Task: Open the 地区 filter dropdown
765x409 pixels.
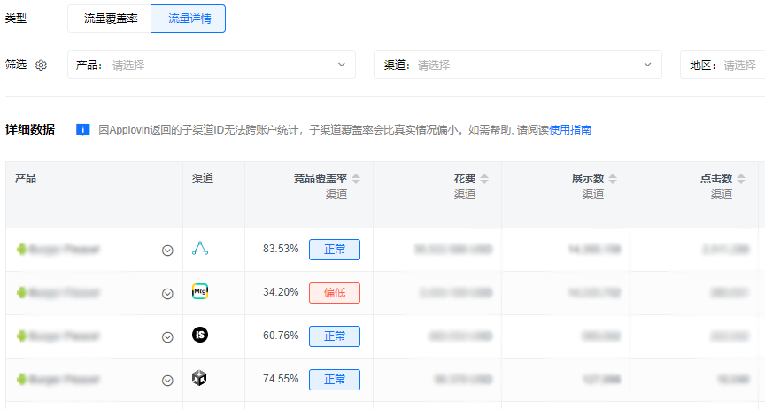Action: point(722,65)
